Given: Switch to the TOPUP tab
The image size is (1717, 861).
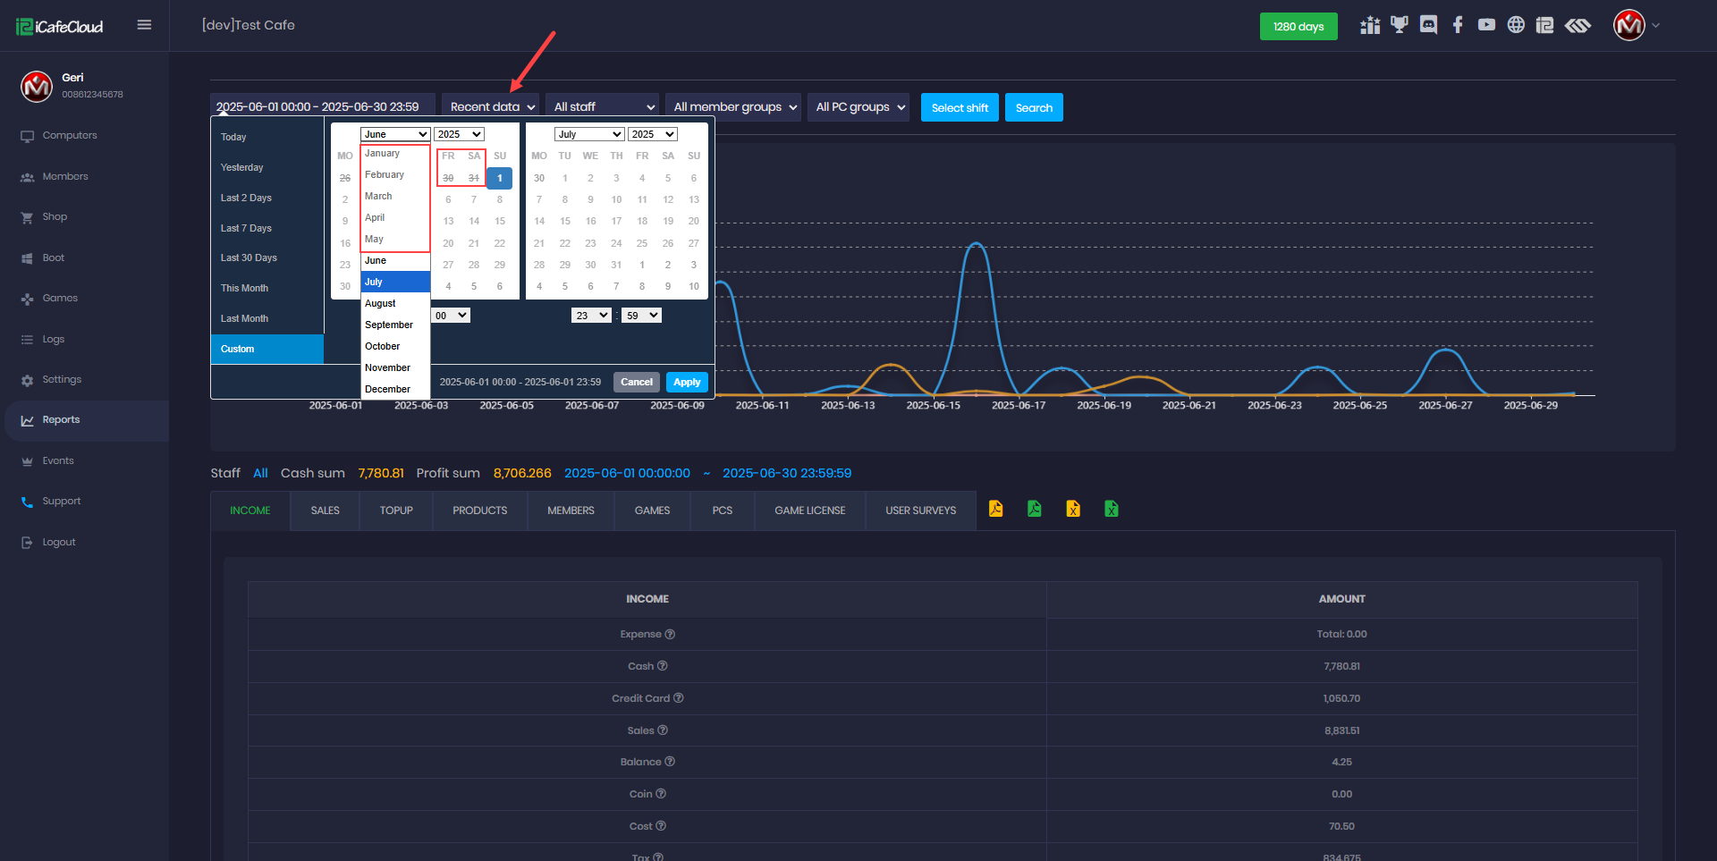Looking at the screenshot, I should pos(395,511).
